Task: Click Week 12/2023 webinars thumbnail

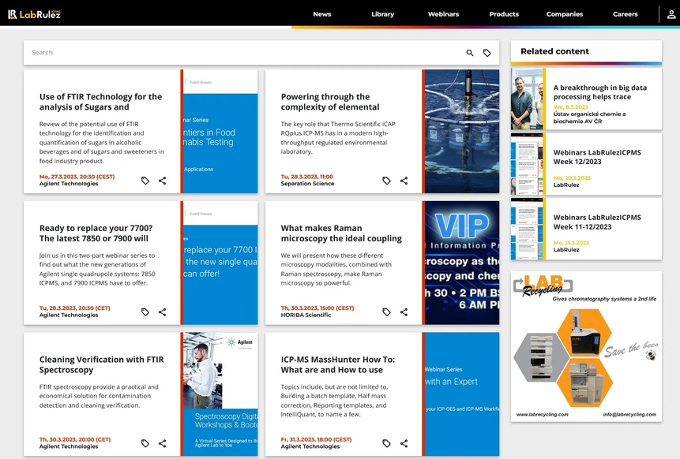Action: (x=527, y=164)
